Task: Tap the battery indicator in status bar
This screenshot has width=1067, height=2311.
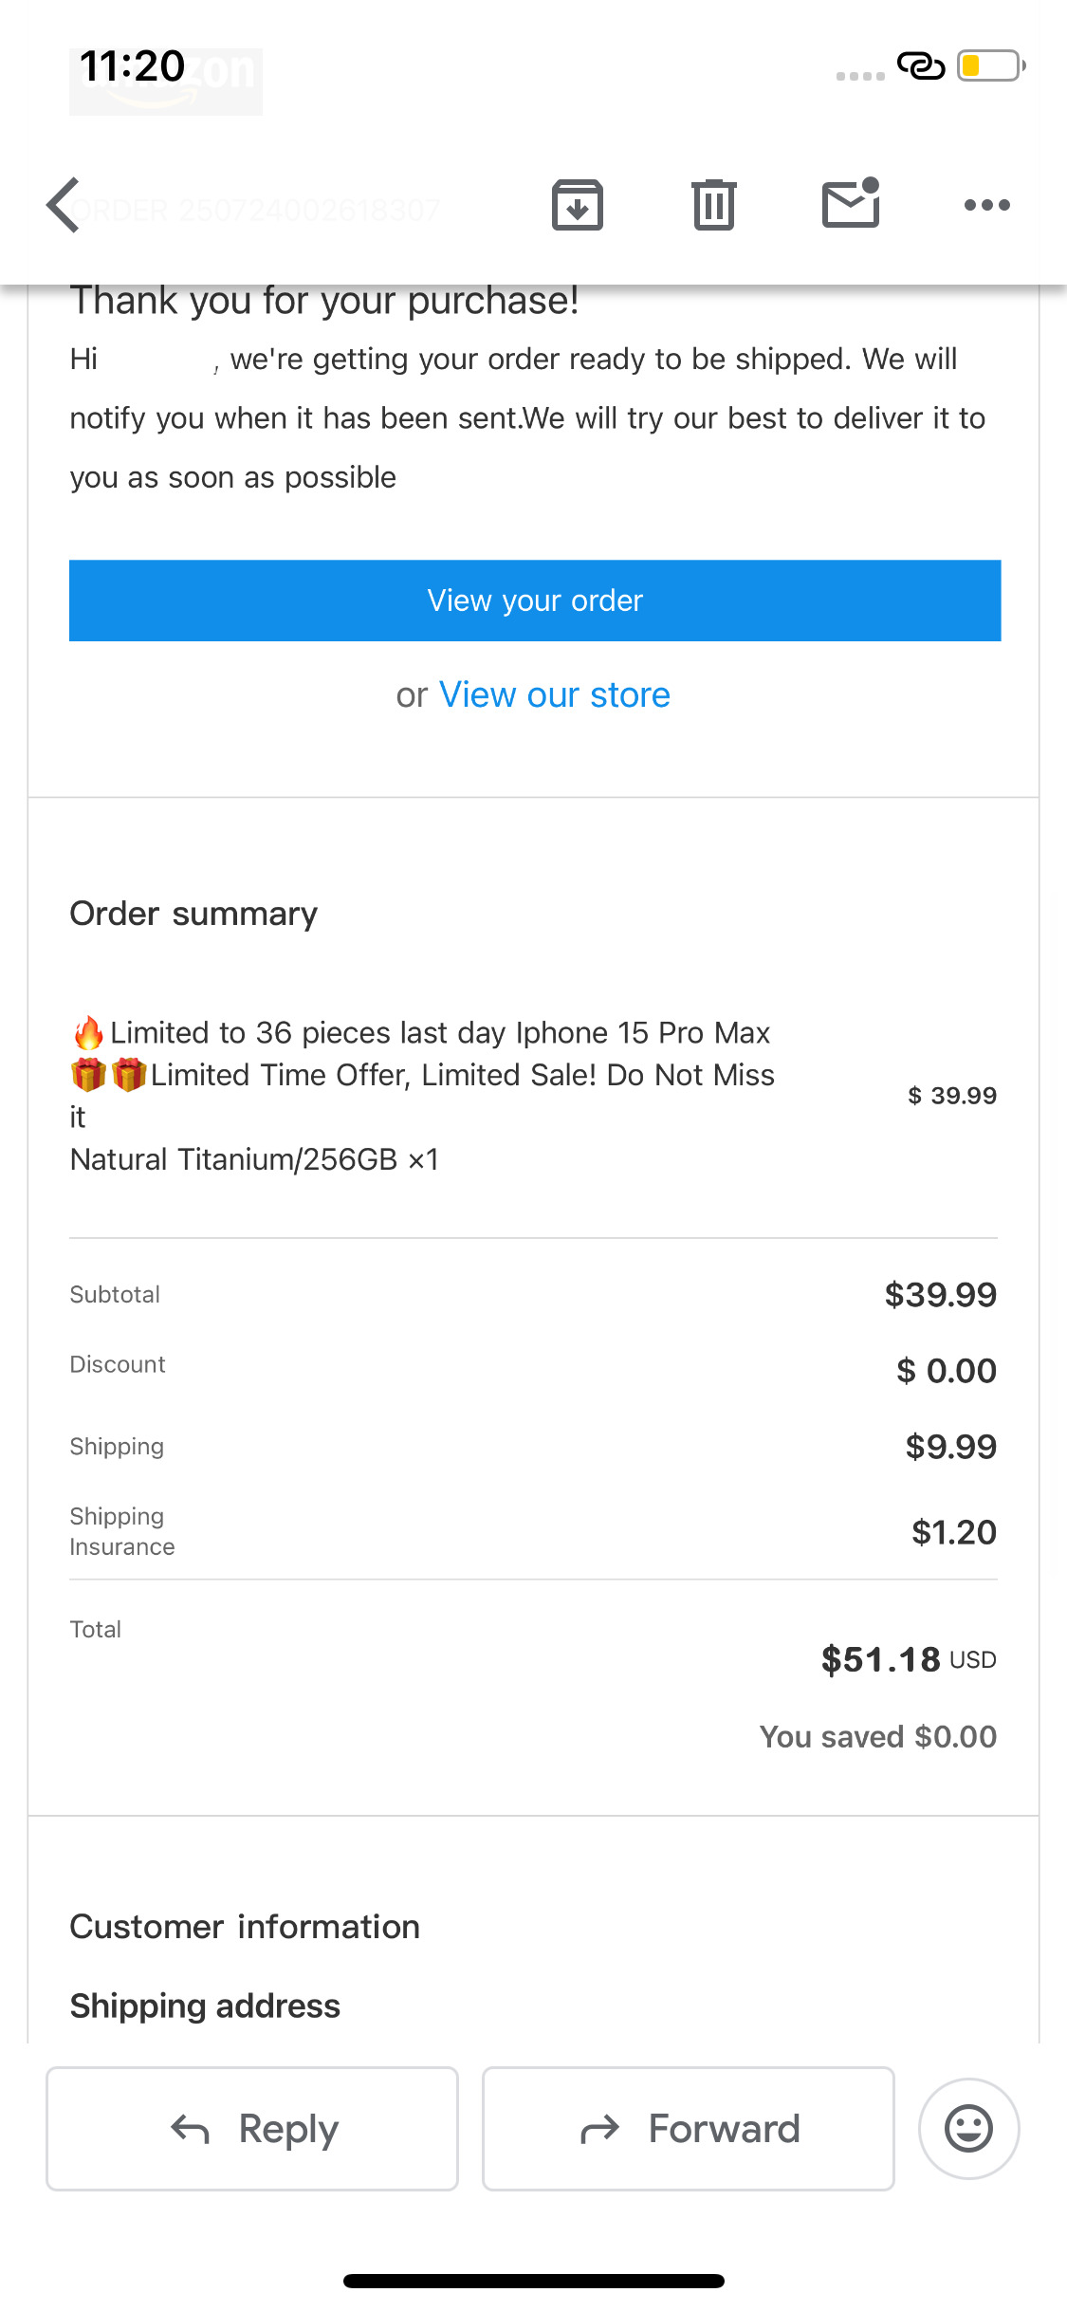Action: click(x=990, y=66)
